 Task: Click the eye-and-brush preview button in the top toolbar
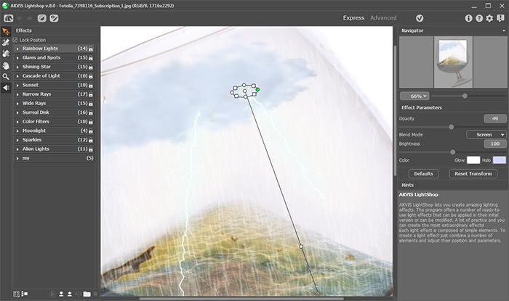54,18
